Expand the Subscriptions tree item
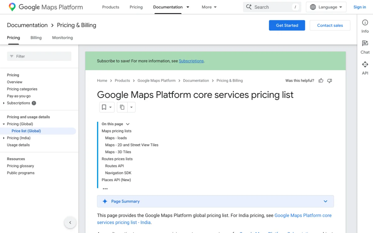Image resolution: width=373 pixels, height=233 pixels. click(x=4, y=103)
